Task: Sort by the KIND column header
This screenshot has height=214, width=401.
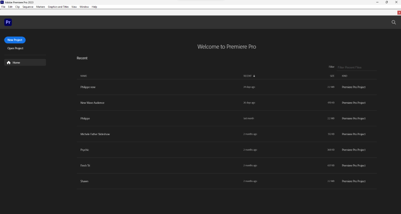Action: [344, 76]
